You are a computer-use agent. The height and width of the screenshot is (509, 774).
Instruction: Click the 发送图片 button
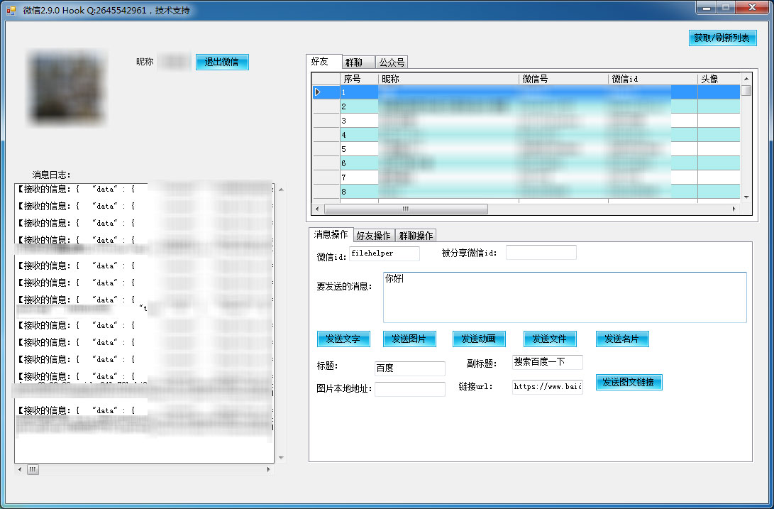[409, 339]
